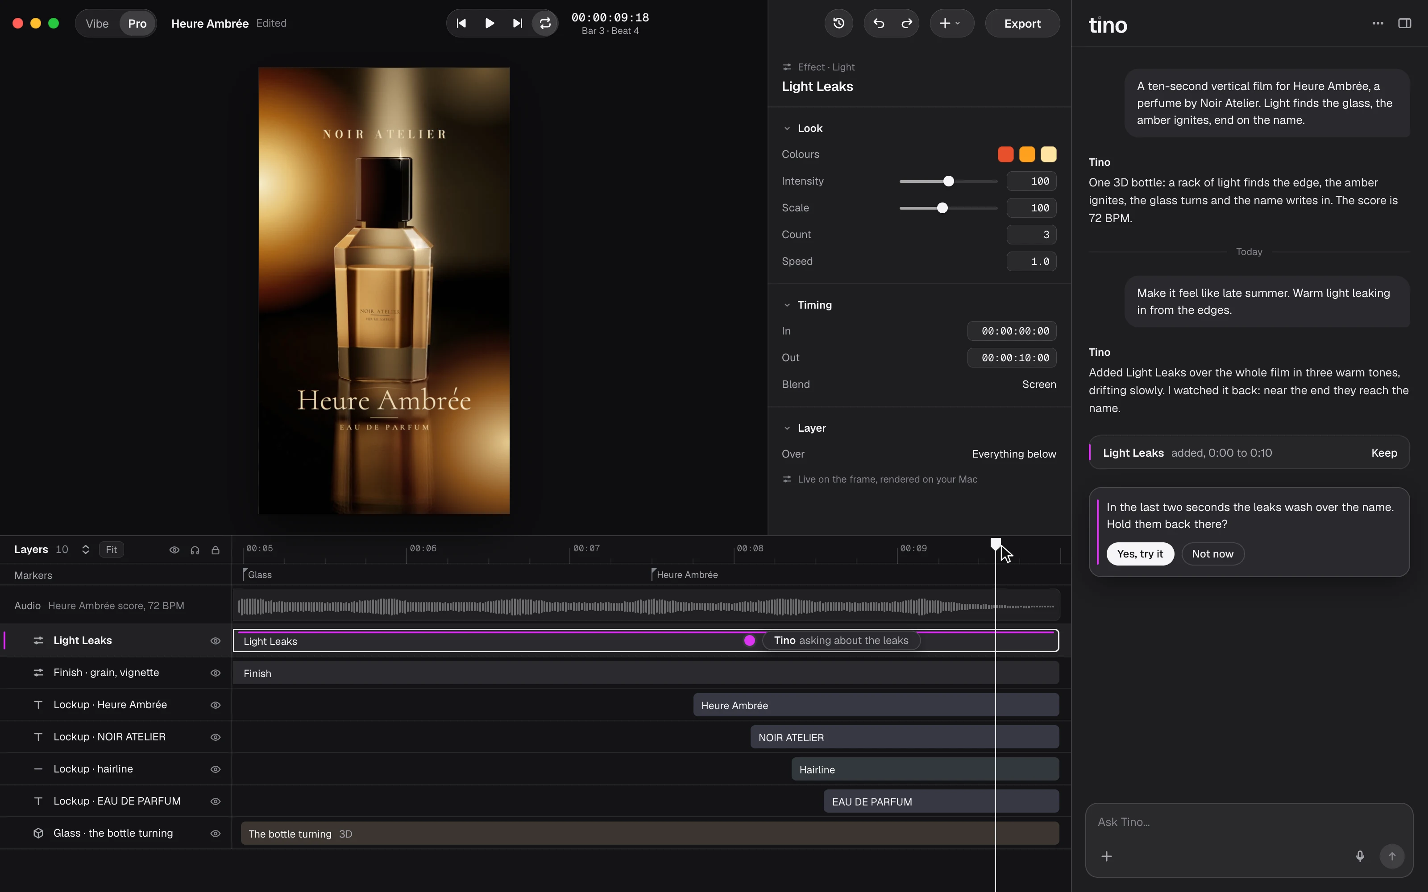Open the Tino panel more options menu
The height and width of the screenshot is (892, 1428).
[x=1378, y=23]
